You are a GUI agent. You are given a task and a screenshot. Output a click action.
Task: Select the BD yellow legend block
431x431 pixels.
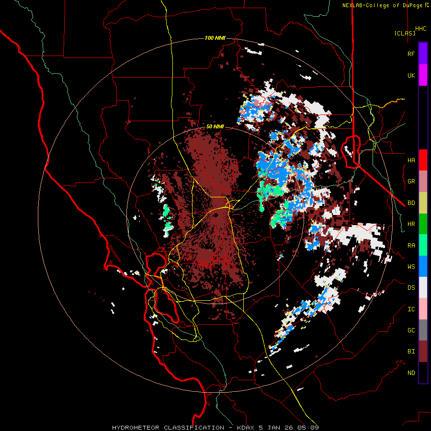tap(423, 203)
